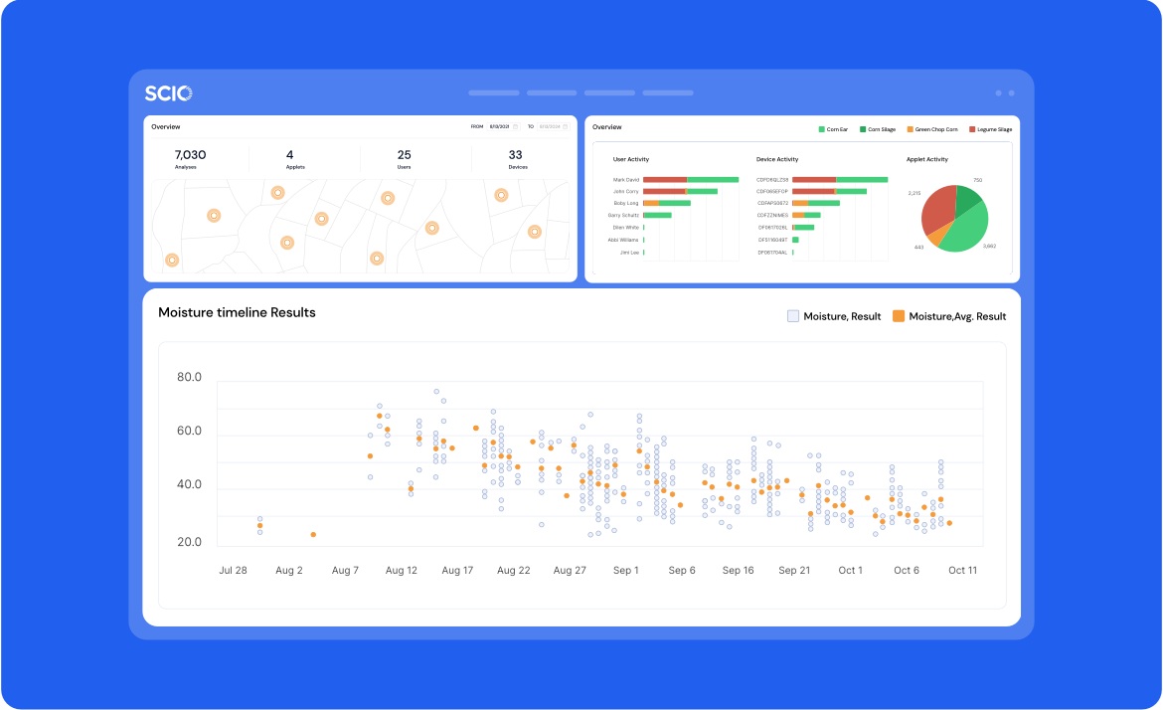The image size is (1163, 710).
Task: Open the FROM date picker field
Action: click(499, 127)
